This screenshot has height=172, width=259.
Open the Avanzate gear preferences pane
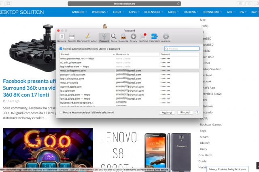(x=166, y=38)
